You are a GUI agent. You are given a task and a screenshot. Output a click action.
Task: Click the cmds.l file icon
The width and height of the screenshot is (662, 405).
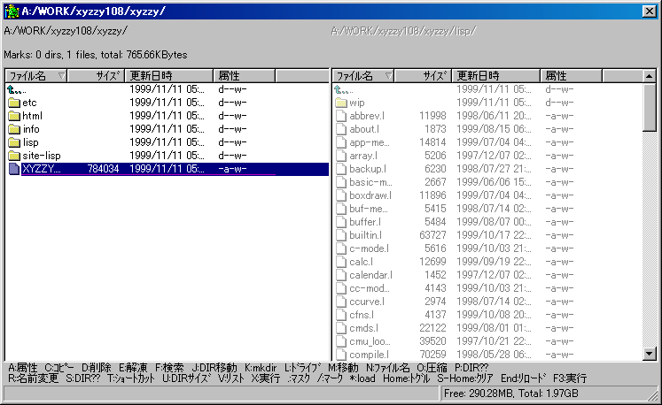point(341,328)
